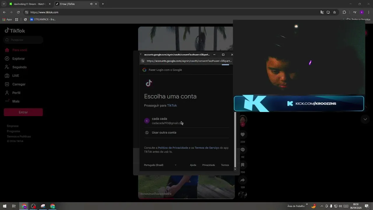
Task: Click the down chevron next video button
Action: pos(365,119)
